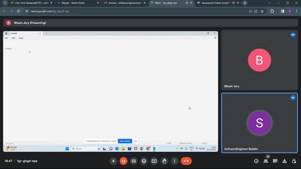301x169 pixels.
Task: Close the Neyyar - Admin Panel tab
Action: click(98, 3)
